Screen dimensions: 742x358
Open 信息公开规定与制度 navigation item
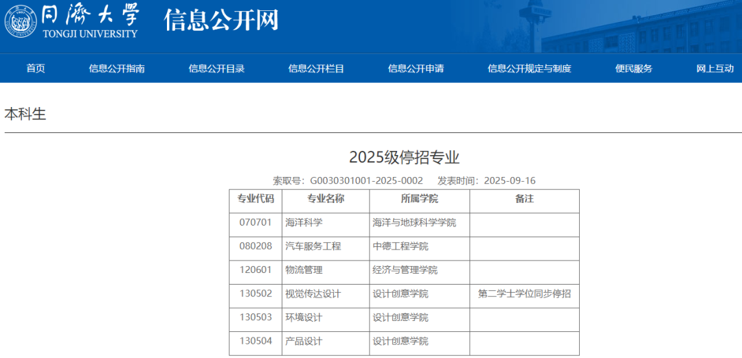[x=529, y=69]
